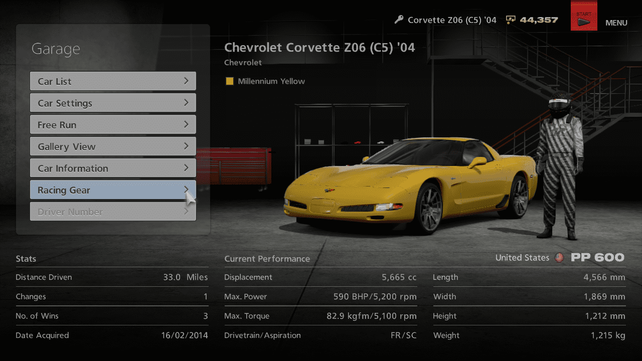Screen dimensions: 642x361
Task: Click the '1,215 kg' weight value
Action: pyautogui.click(x=608, y=335)
